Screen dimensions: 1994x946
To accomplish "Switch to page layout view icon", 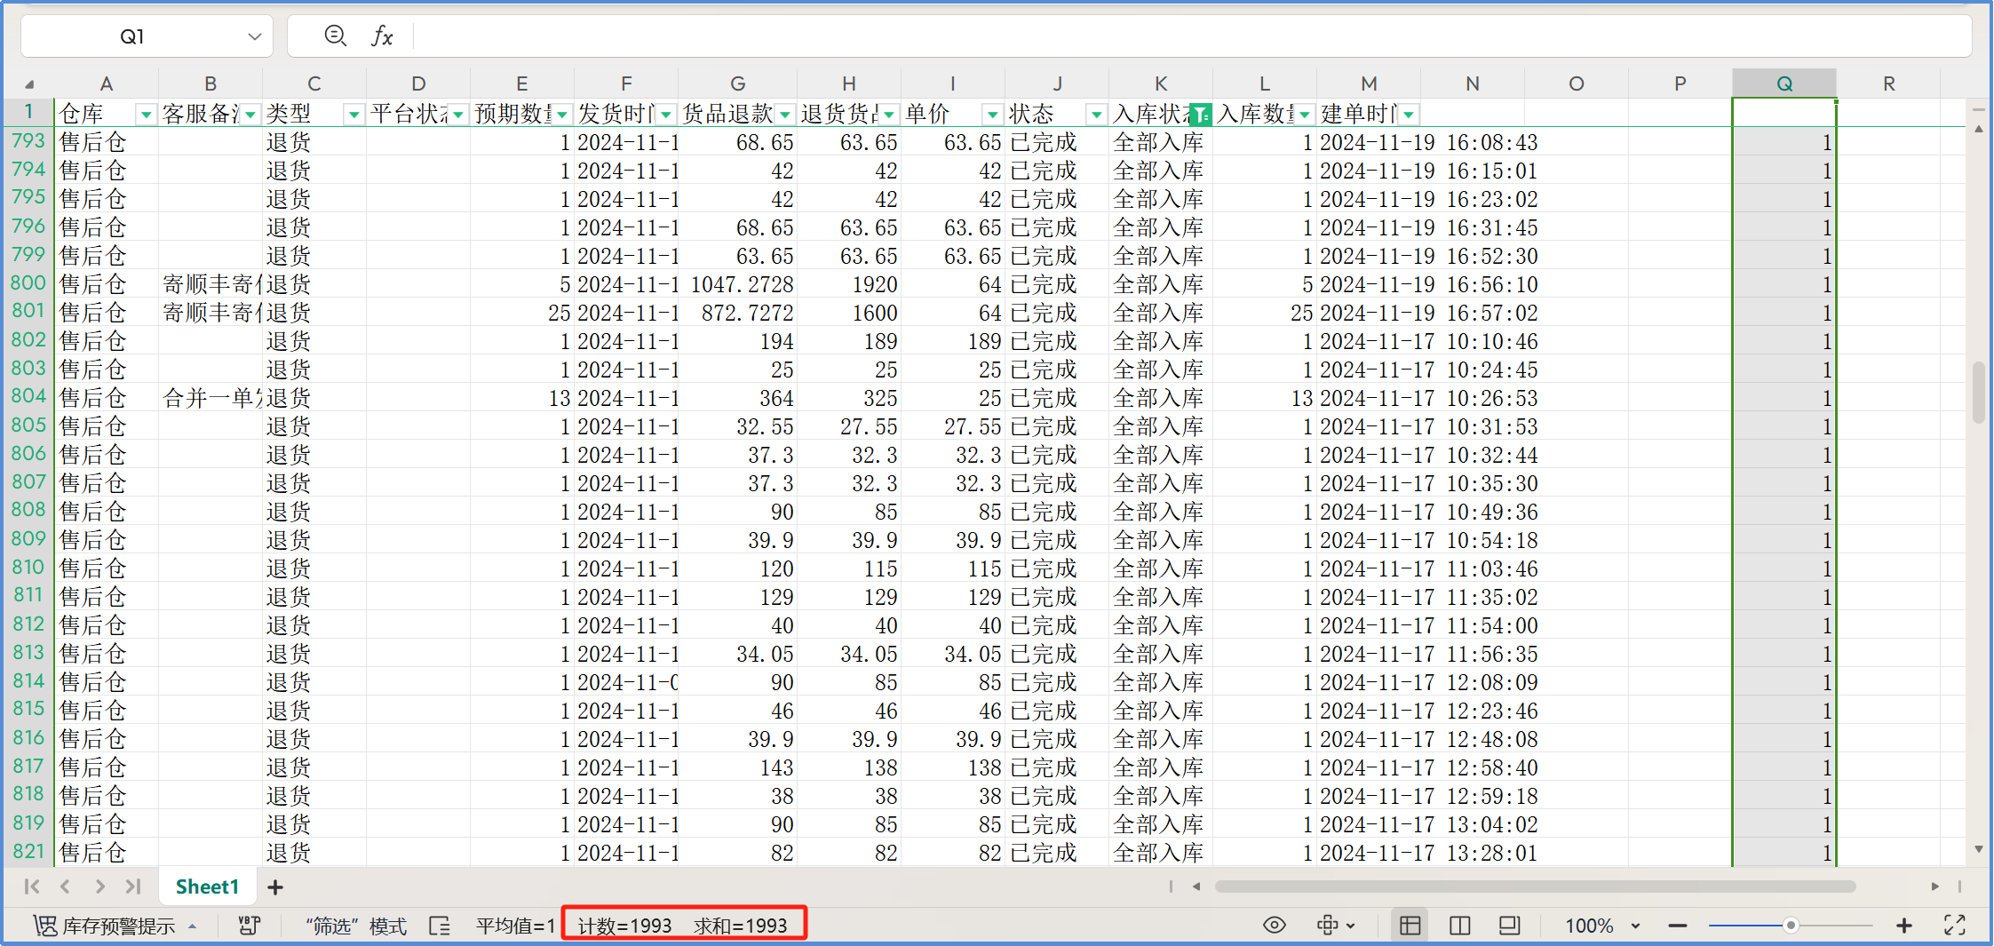I will pos(1459,926).
